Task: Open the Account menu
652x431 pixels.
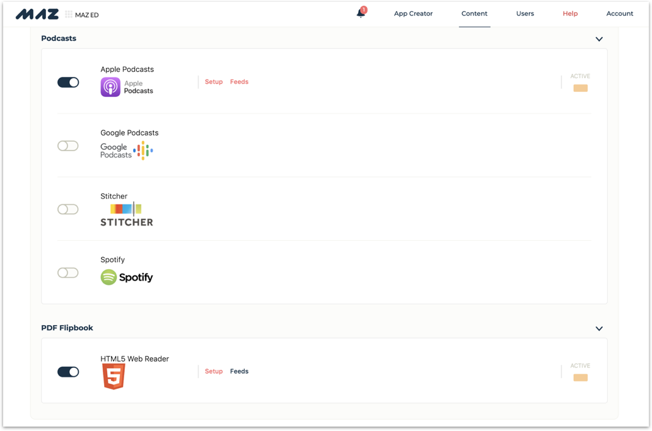Action: [620, 13]
